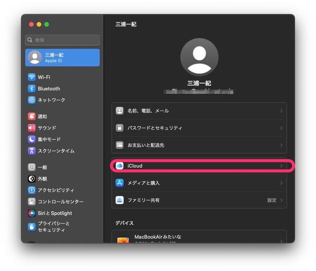Open アクセシビリティ label in the sidebar

point(56,190)
